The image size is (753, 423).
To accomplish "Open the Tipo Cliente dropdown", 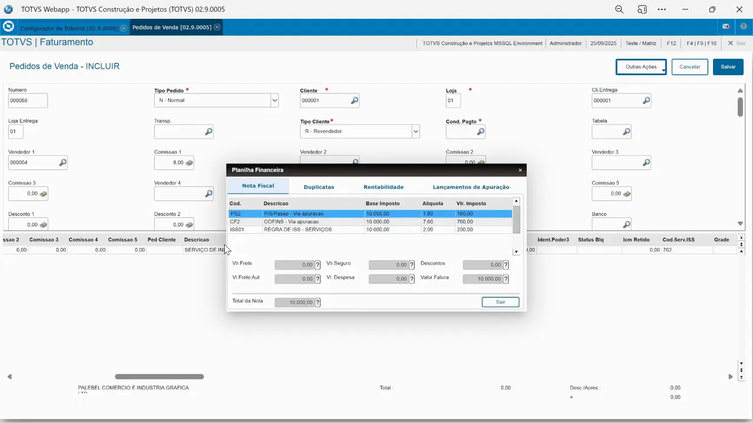I will (415, 132).
